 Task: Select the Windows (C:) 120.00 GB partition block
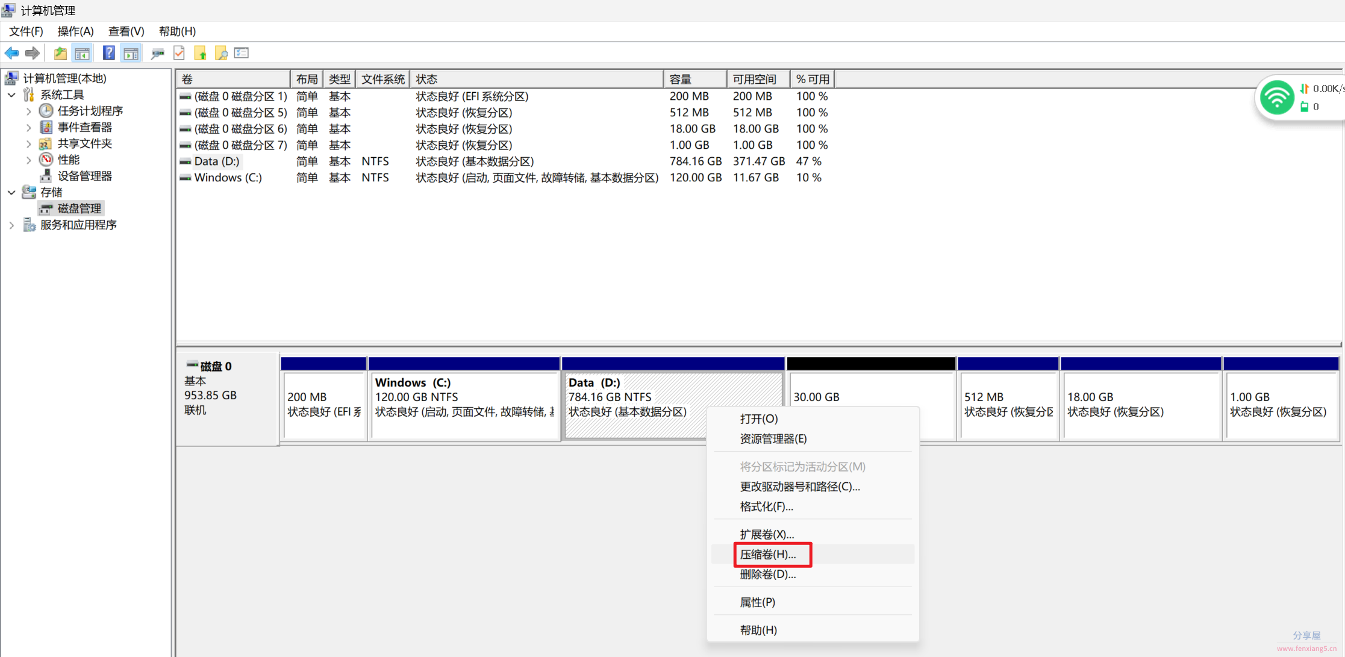(464, 399)
